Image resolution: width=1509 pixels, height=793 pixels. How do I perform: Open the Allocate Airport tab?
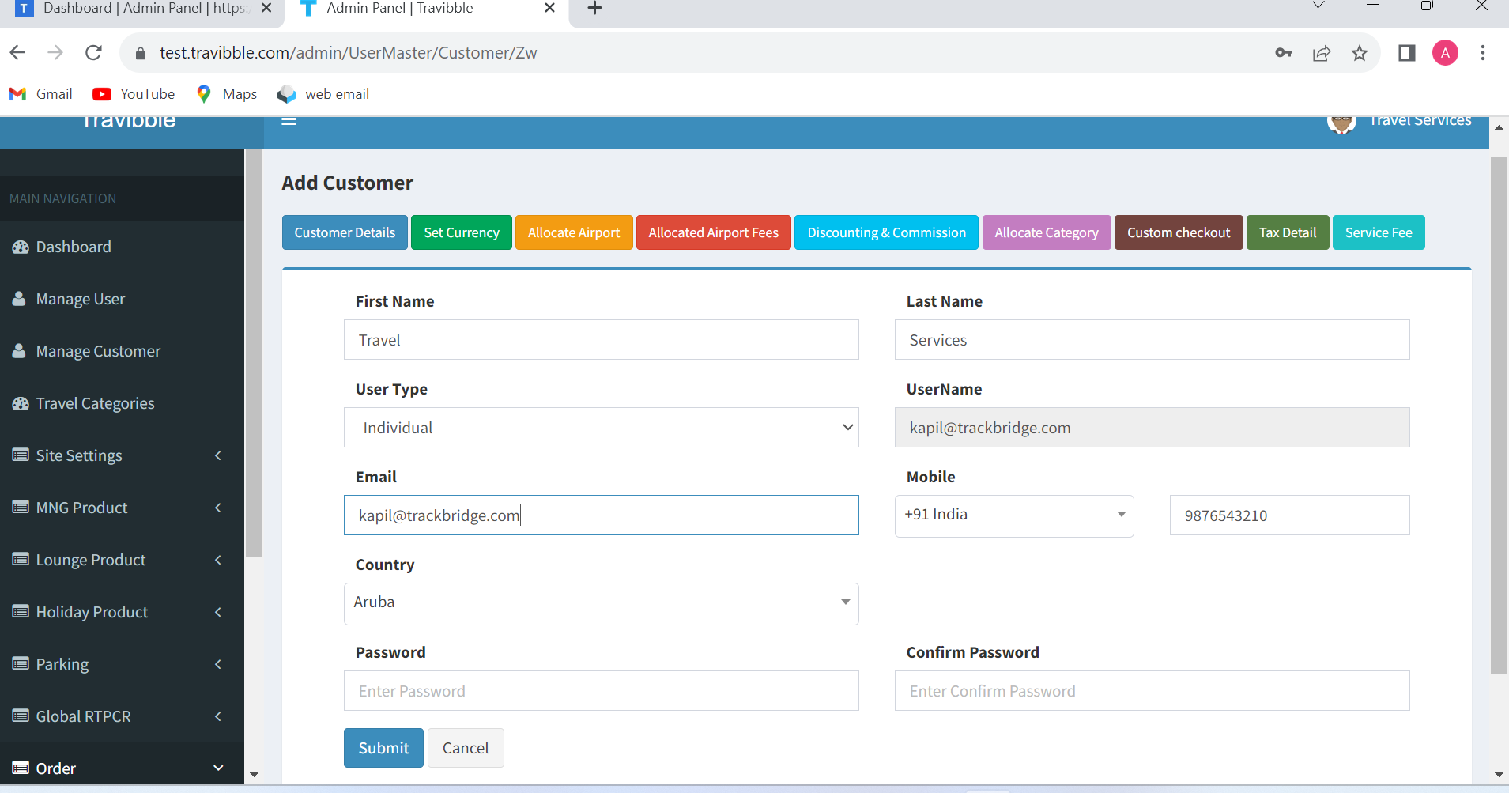574,232
